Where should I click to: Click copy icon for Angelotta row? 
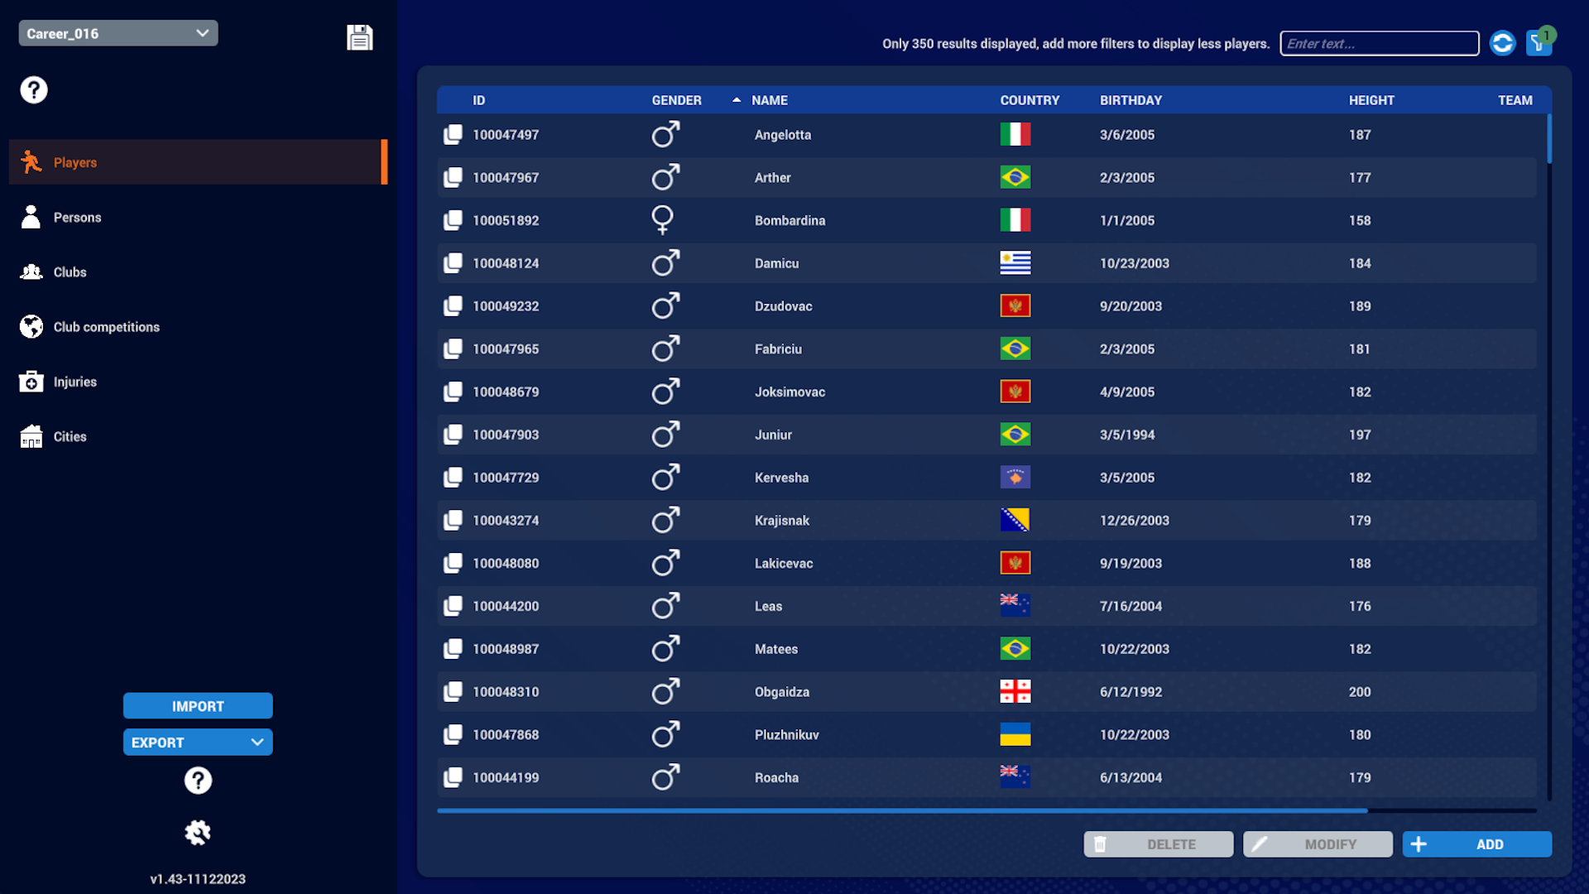click(453, 135)
